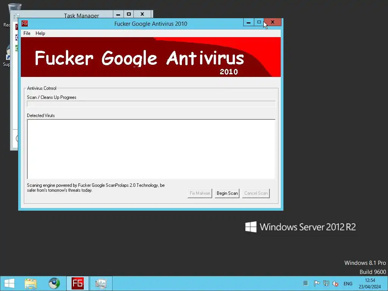Image resolution: width=388 pixels, height=291 pixels.
Task: Open the File menu
Action: point(27,33)
